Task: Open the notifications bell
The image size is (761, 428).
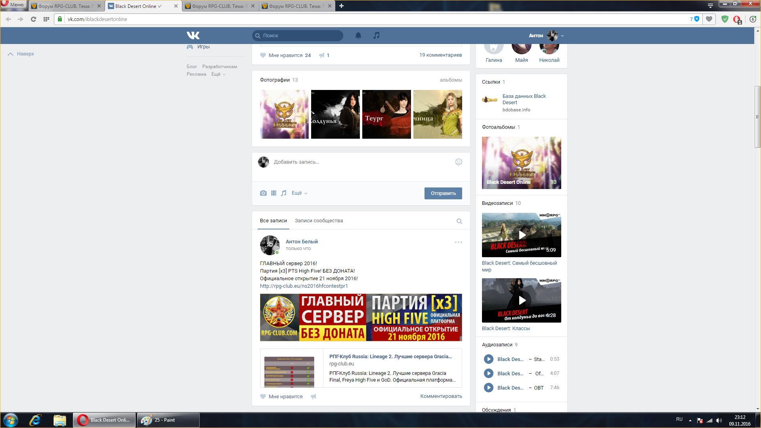Action: [x=358, y=35]
